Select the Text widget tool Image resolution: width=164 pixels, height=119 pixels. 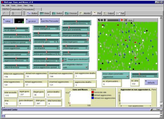120,13
